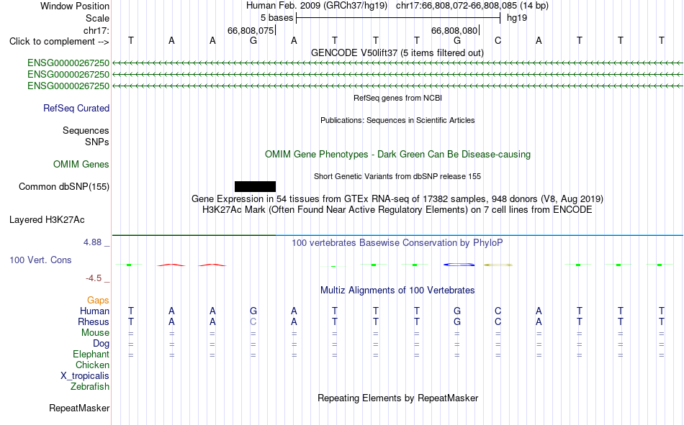
Task: Open the RefSeq Curated track label
Action: coord(76,108)
